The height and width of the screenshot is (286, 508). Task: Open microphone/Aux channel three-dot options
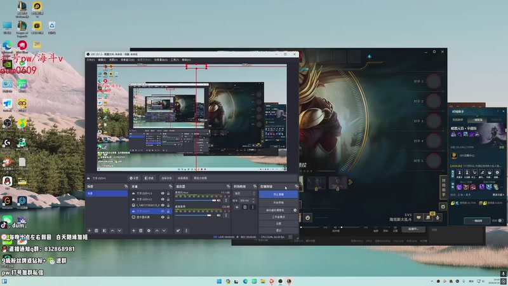226,200
